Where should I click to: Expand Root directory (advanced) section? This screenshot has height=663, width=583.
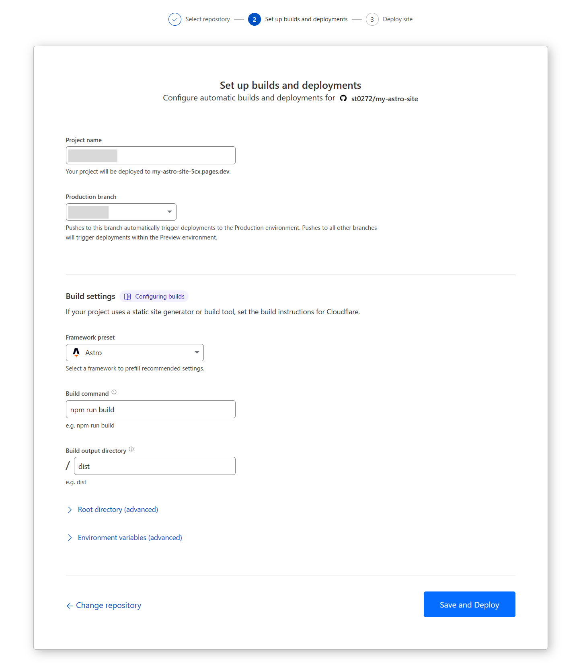point(112,510)
